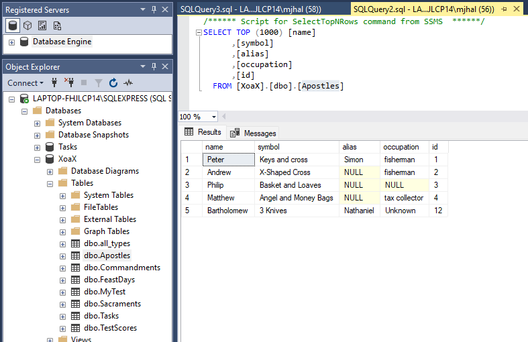Select Integration Services icon in Registered Servers

(x=57, y=25)
